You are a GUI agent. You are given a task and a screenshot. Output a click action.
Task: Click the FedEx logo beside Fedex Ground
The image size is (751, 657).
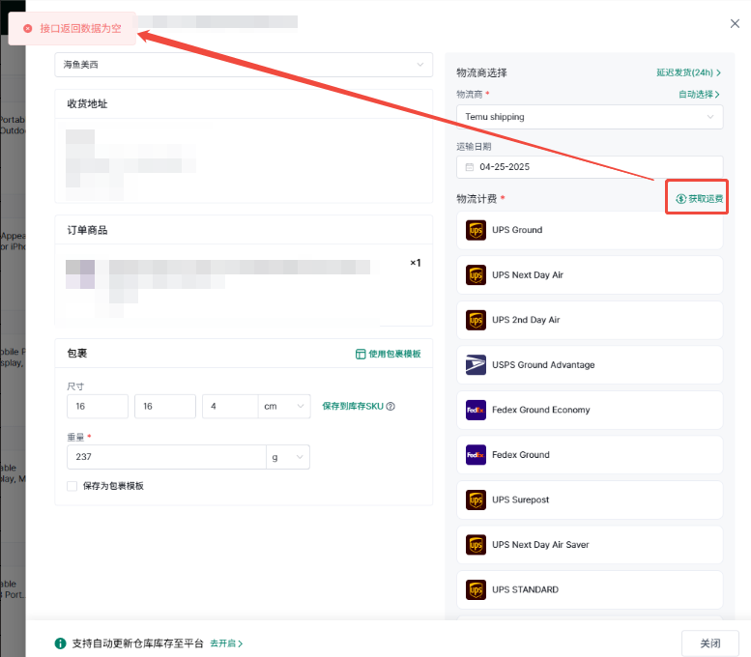476,455
